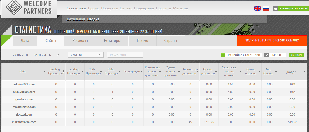
Task: Click the club-vulkan.com row
Action: tap(154, 92)
